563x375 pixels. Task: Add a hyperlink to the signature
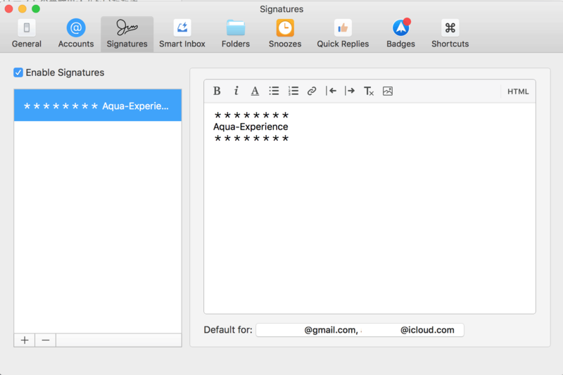(312, 91)
